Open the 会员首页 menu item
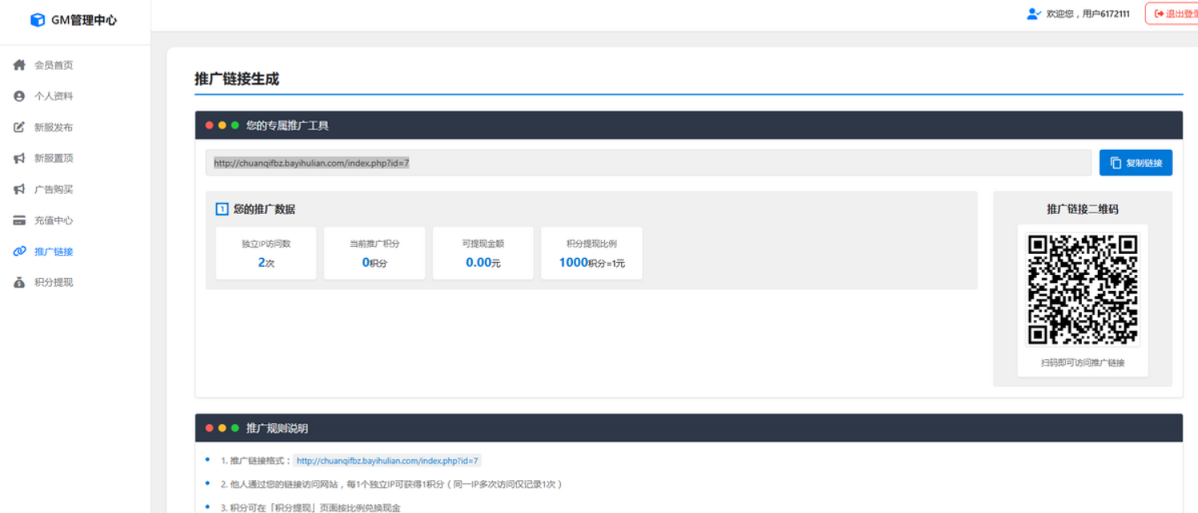This screenshot has width=1198, height=513. click(x=54, y=65)
